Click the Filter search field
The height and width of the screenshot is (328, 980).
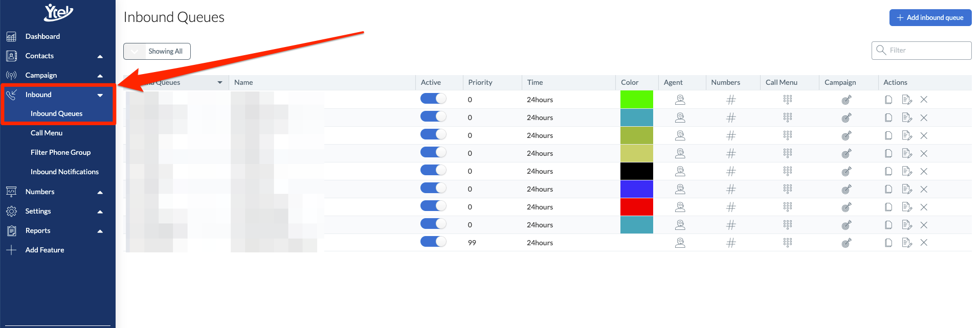(922, 50)
